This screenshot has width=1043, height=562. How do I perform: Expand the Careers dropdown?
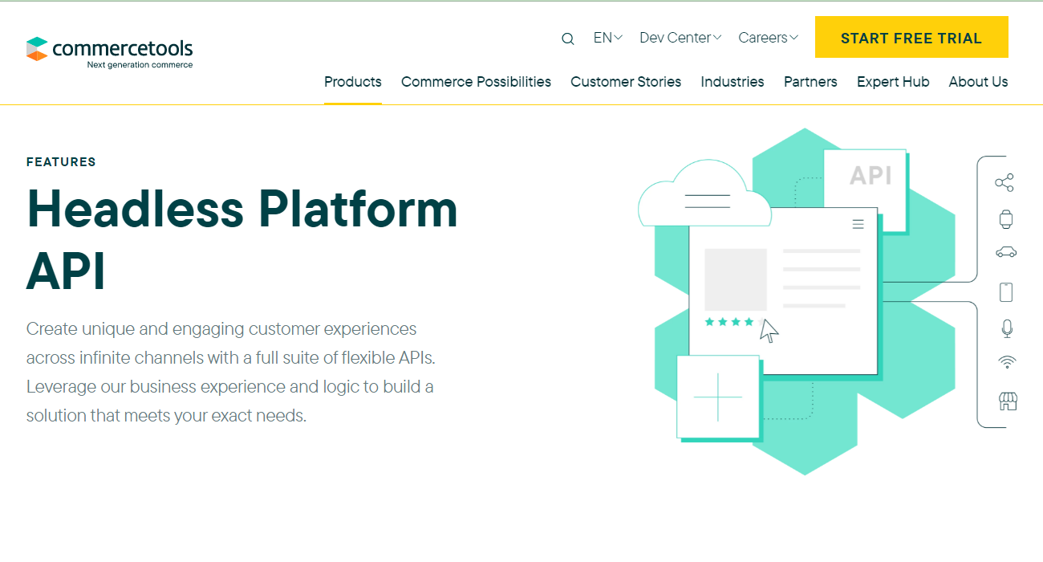768,38
